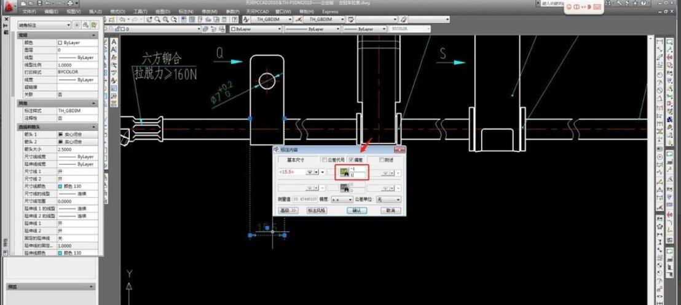Collapse the 预览 panel header

pos(50,287)
